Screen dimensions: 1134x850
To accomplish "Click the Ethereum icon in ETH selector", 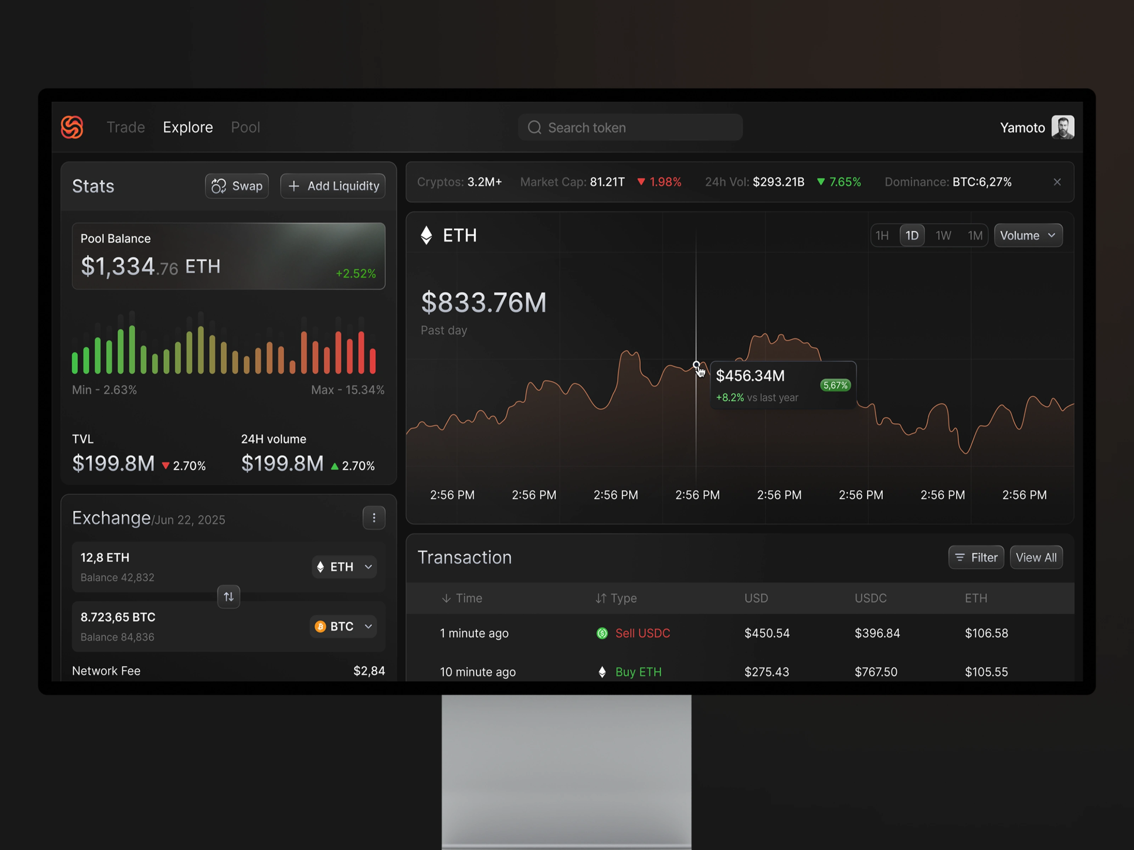I will [320, 567].
